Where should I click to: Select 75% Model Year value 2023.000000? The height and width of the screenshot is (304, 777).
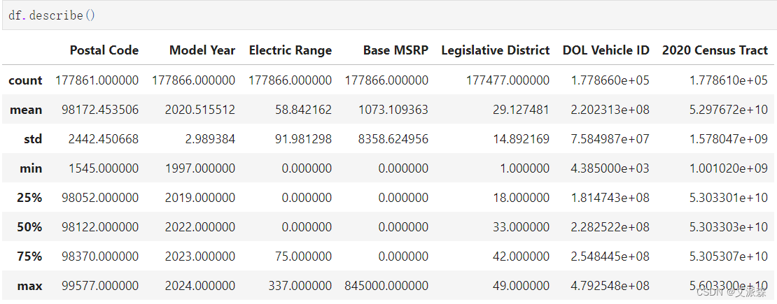click(x=200, y=256)
